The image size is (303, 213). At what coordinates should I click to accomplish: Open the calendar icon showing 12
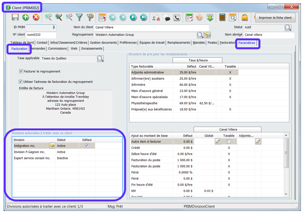[x=233, y=18]
